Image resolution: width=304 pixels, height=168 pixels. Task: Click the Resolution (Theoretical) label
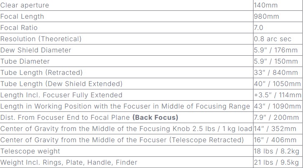[41, 39]
